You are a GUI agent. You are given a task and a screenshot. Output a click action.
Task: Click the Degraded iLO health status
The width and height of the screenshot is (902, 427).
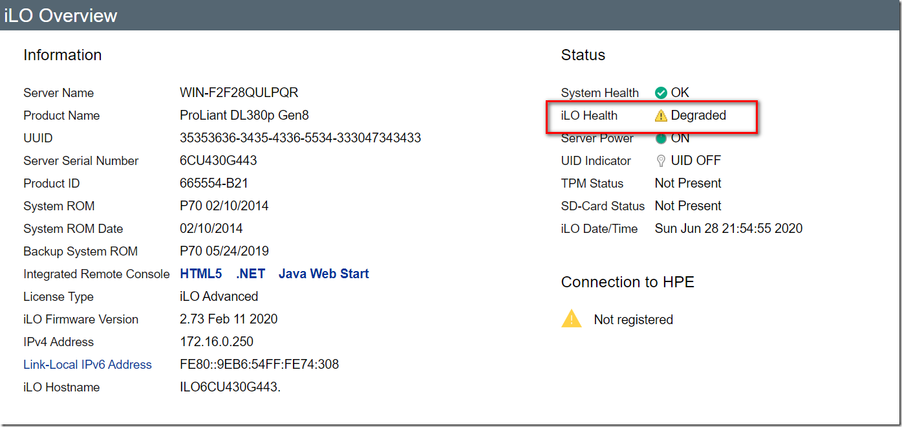pyautogui.click(x=698, y=115)
